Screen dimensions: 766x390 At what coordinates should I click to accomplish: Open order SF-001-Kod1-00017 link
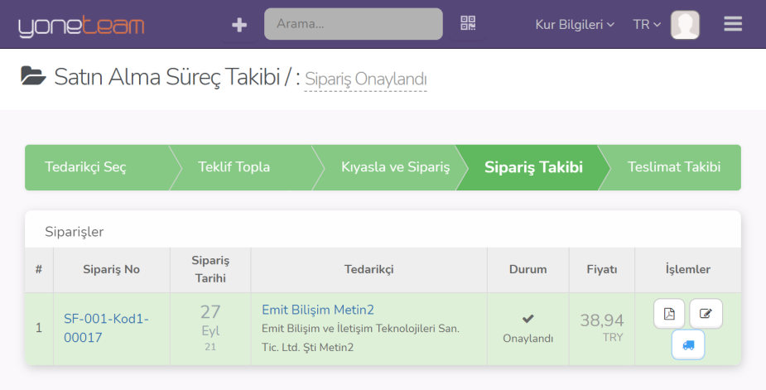click(x=106, y=328)
